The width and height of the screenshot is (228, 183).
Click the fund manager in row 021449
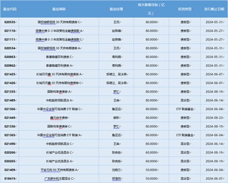pyautogui.click(x=116, y=118)
